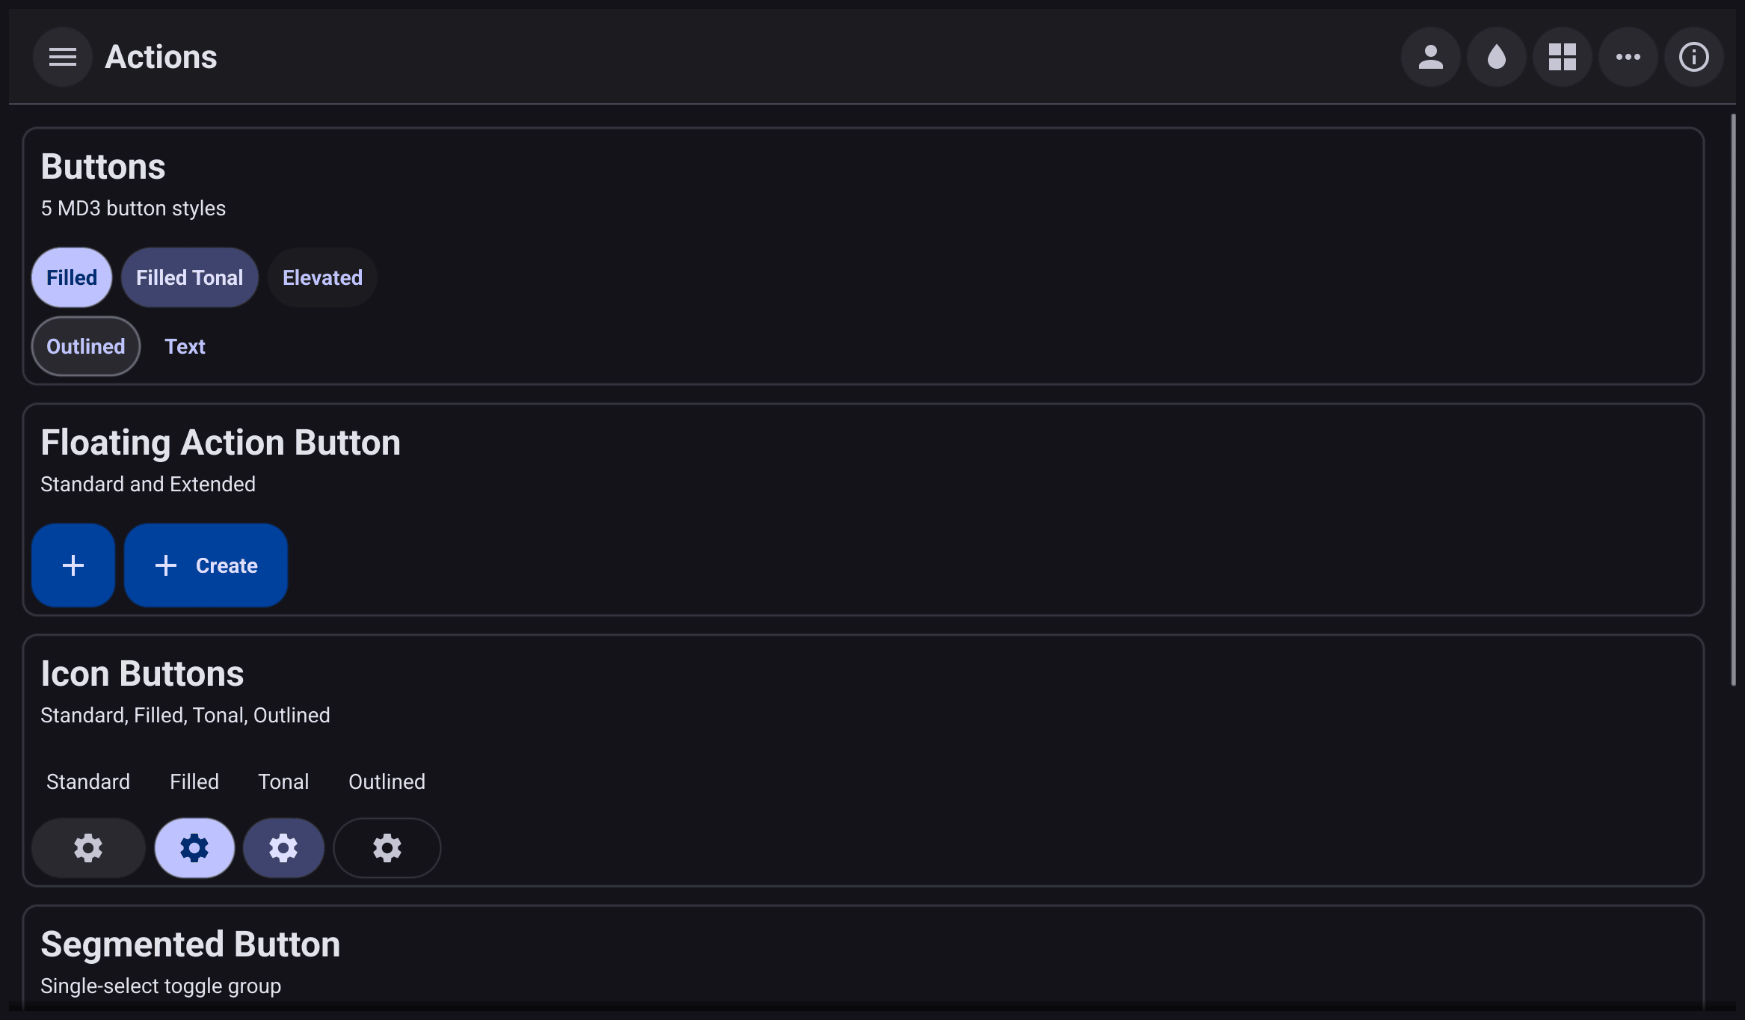The image size is (1745, 1020).
Task: Click the Elevated button
Action: tap(322, 277)
